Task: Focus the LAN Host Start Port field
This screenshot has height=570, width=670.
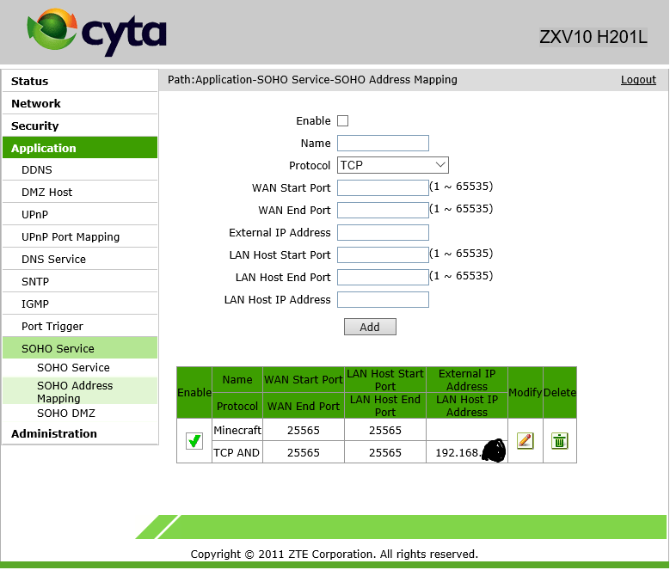Action: click(x=383, y=254)
